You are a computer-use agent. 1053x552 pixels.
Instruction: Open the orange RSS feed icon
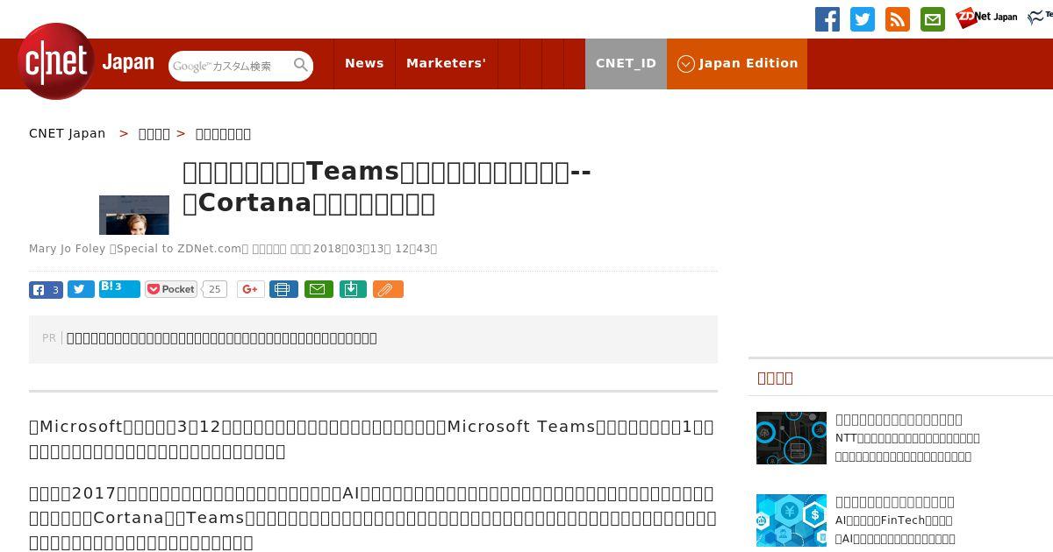click(898, 19)
